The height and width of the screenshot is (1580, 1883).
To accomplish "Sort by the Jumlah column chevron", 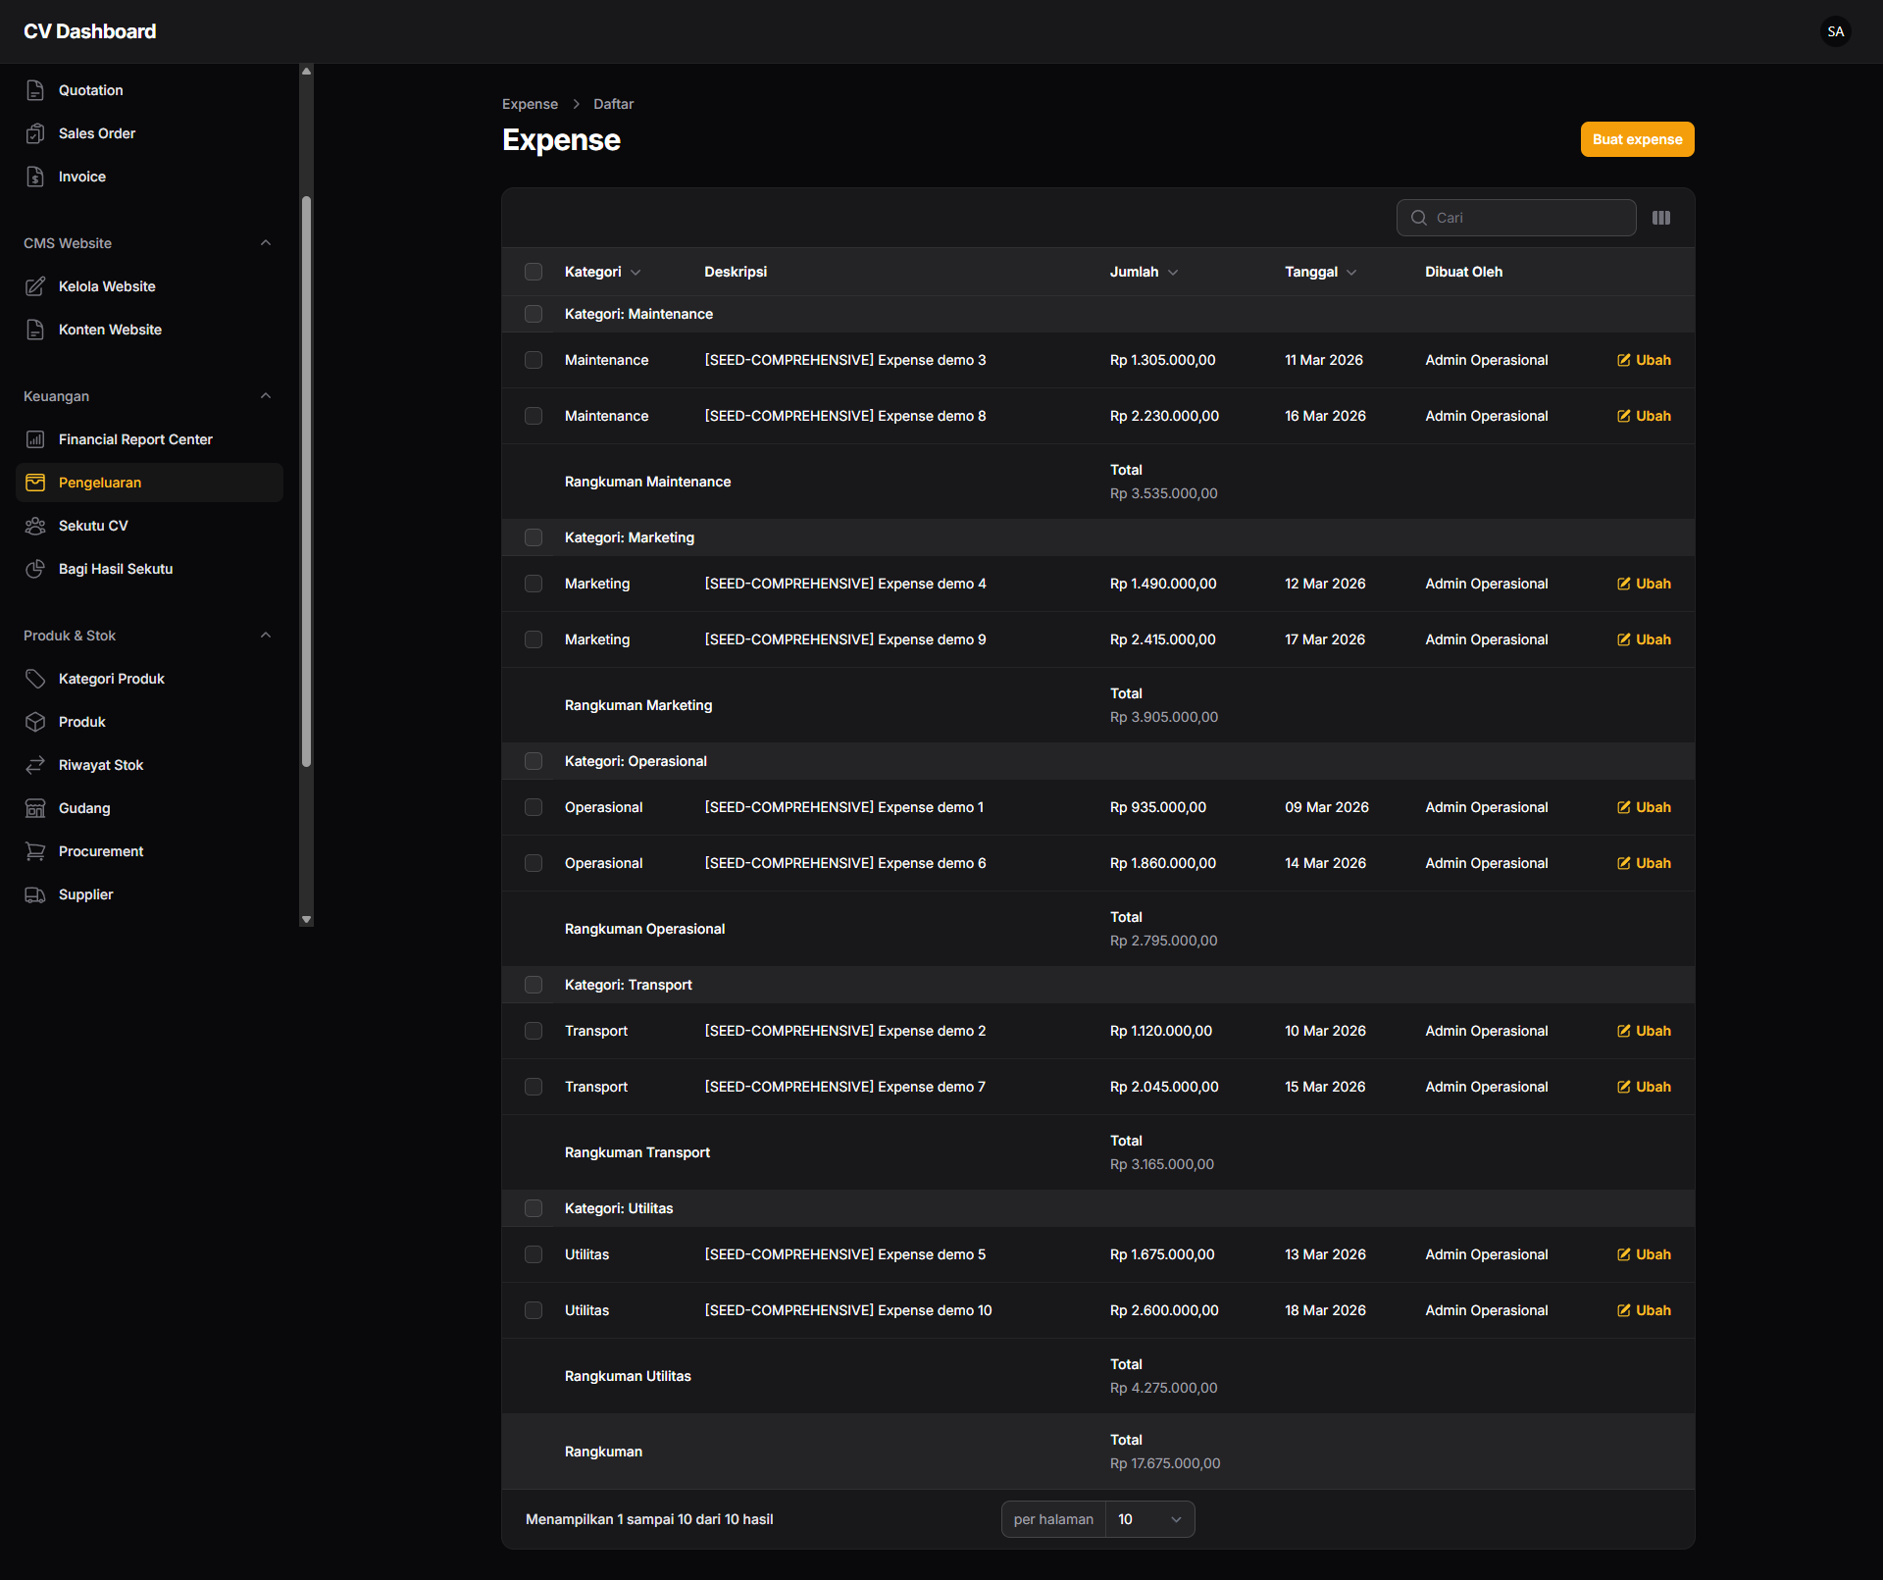I will pos(1173,273).
